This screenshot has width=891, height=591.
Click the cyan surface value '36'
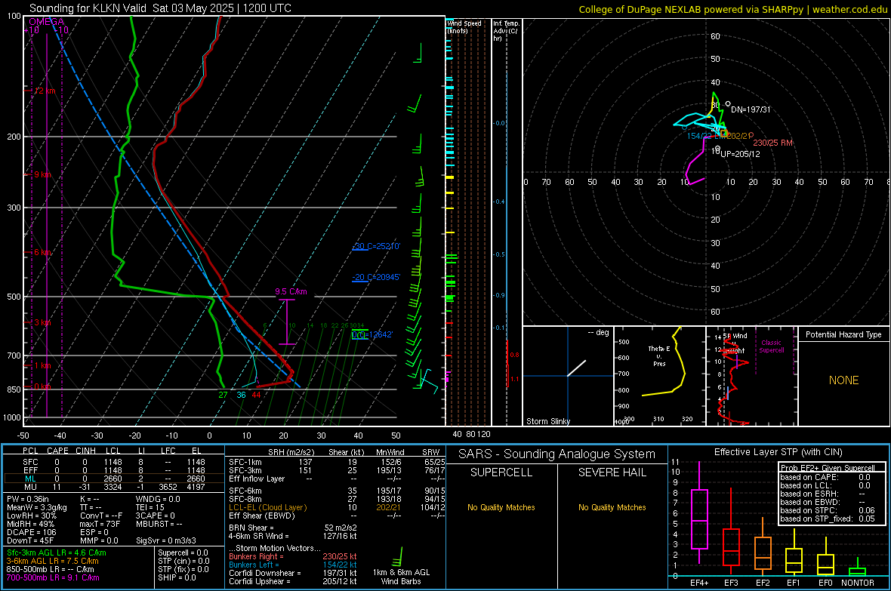point(241,395)
